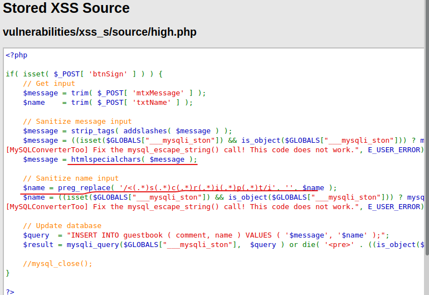Click the '// Get input' comment
The image size is (429, 295).
click(49, 84)
